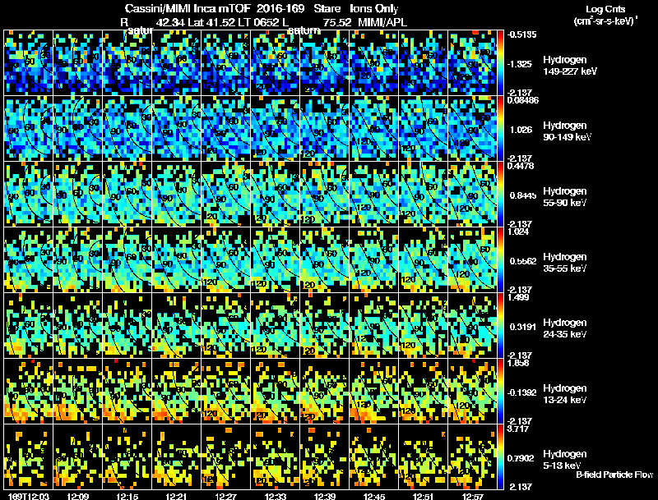The image size is (658, 500).
Task: Click the '0.4478' color scale value
Action: point(521,166)
